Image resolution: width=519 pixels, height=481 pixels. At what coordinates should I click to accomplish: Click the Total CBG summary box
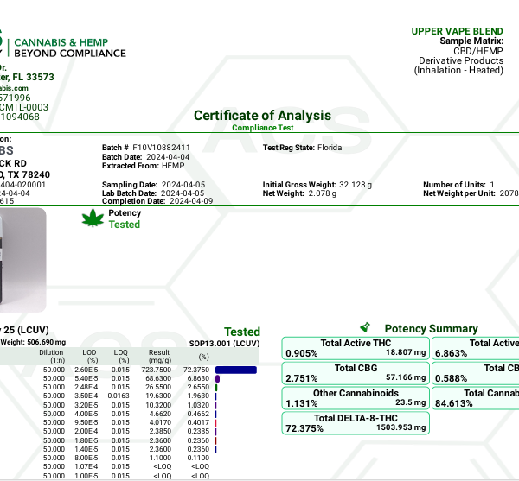pos(356,373)
